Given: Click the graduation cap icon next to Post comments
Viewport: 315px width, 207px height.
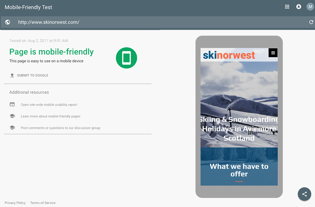Looking at the screenshot, I should pos(12,128).
